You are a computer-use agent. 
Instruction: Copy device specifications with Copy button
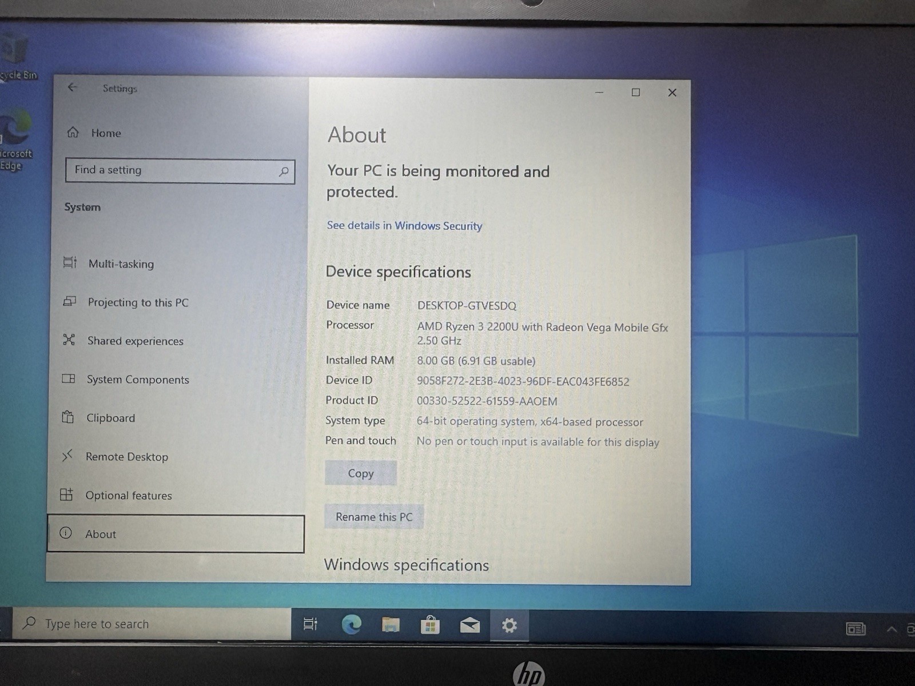point(361,473)
